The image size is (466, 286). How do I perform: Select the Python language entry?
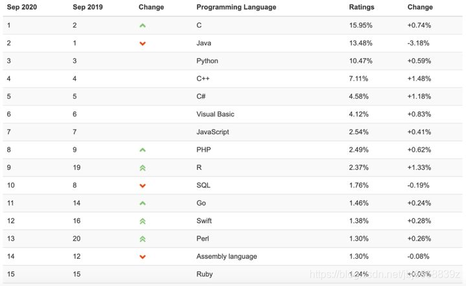pyautogui.click(x=207, y=61)
